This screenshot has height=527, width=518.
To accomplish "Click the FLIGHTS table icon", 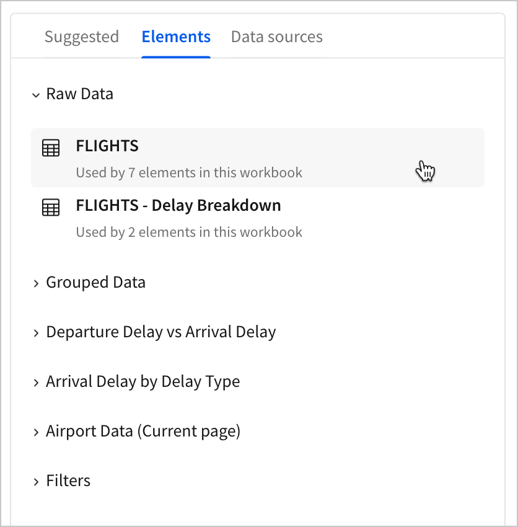I will [x=51, y=148].
